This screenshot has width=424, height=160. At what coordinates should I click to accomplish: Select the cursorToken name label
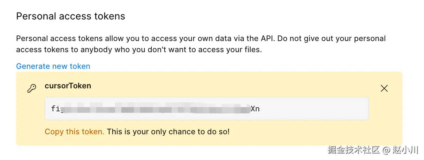pyautogui.click(x=68, y=86)
